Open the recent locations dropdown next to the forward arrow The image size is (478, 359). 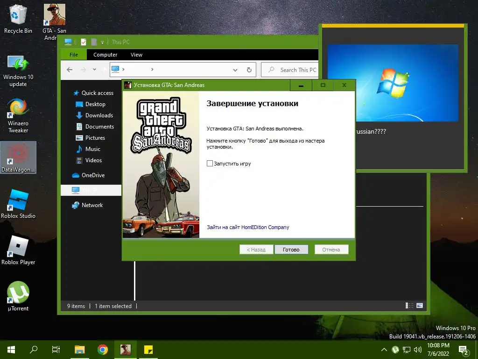click(x=94, y=70)
